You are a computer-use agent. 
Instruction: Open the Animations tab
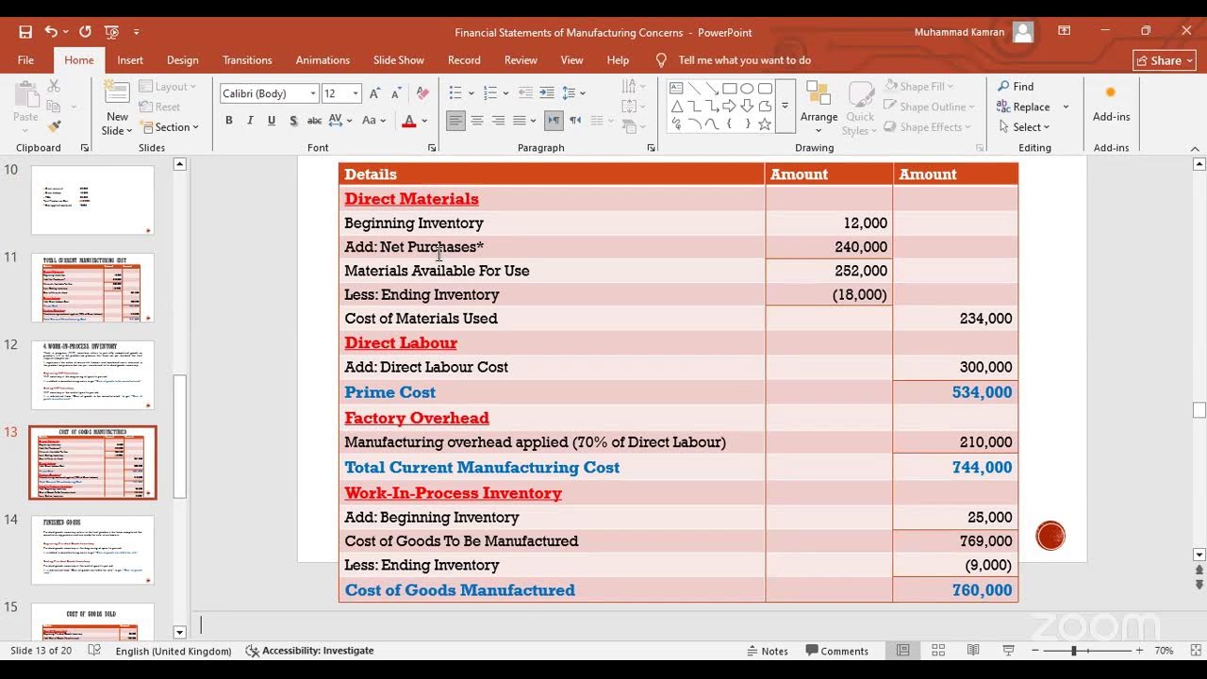pos(322,60)
